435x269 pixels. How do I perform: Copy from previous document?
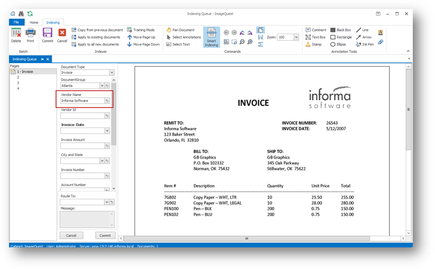point(97,30)
